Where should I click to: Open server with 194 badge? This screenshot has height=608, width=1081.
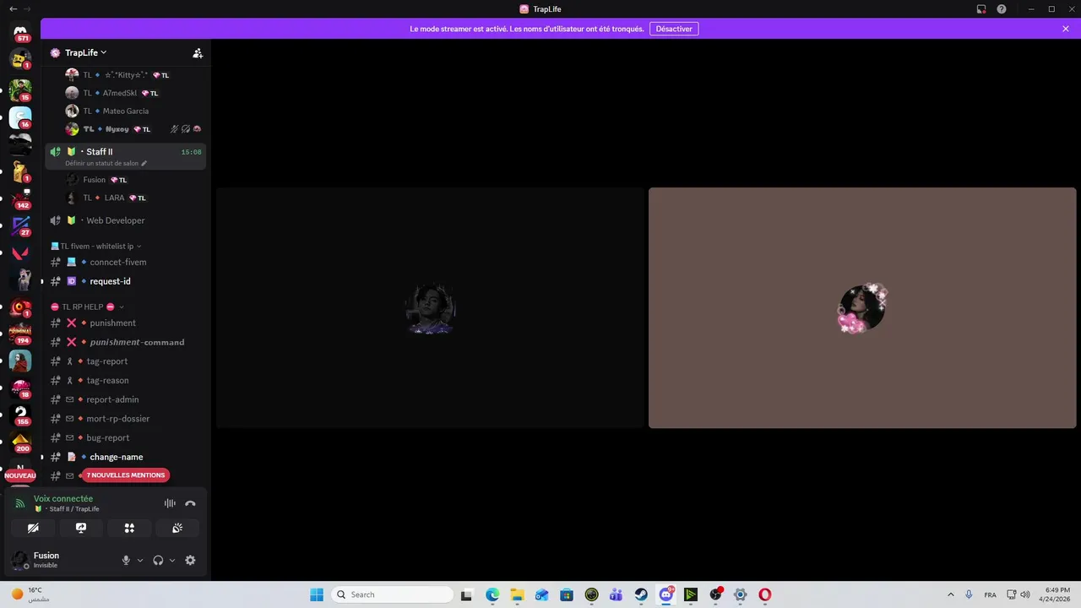(x=20, y=334)
